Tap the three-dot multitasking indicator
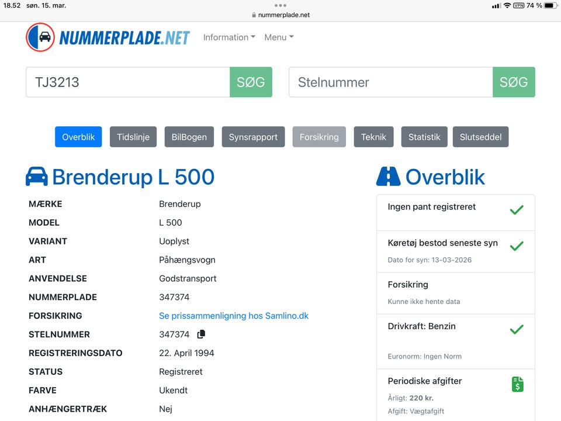The width and height of the screenshot is (561, 421). (x=280, y=5)
